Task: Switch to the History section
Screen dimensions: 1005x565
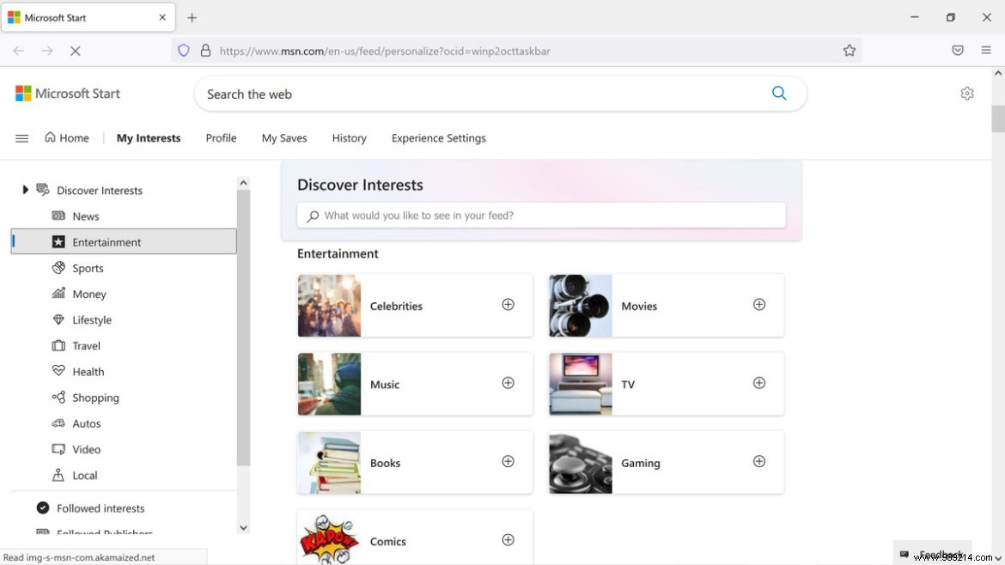Action: (x=349, y=137)
